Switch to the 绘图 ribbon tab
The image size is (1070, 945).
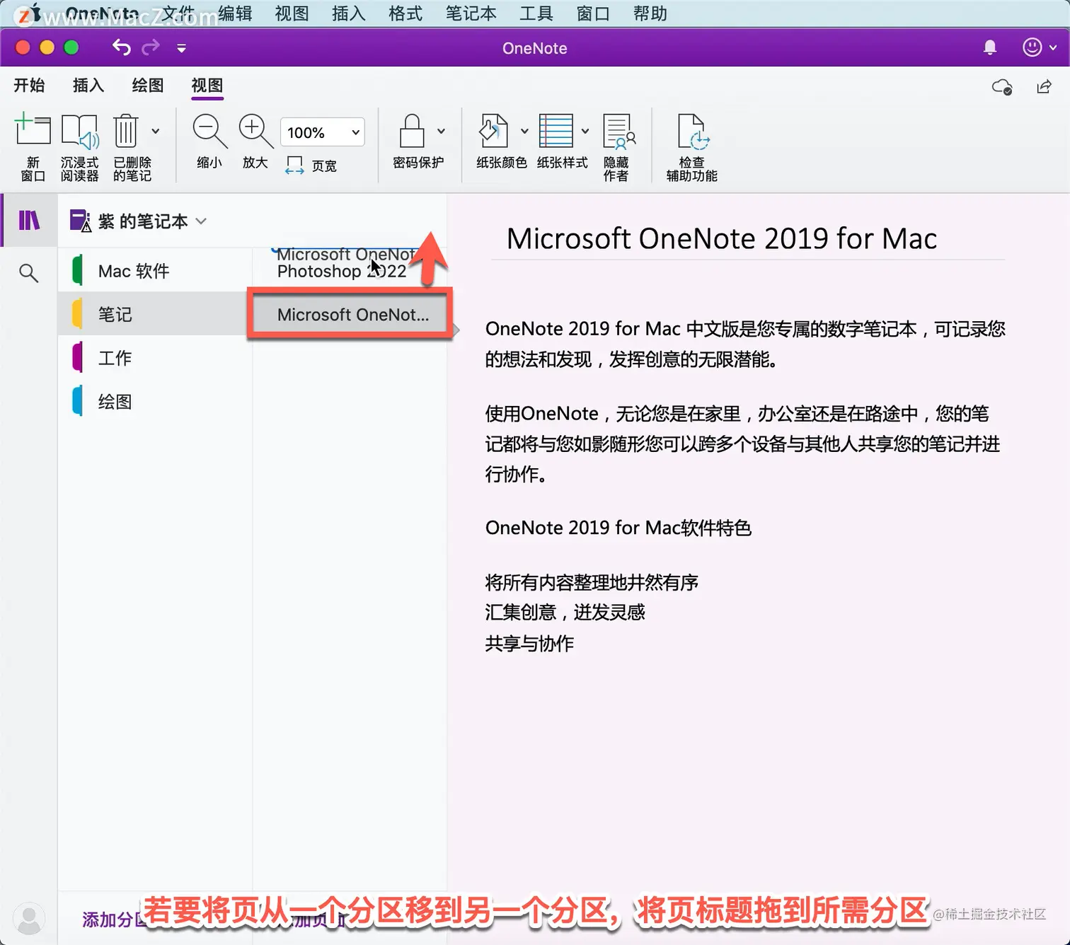[x=148, y=86]
